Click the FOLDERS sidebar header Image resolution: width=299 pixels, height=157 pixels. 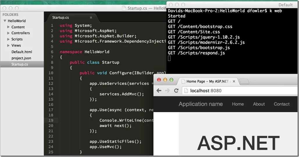tap(10, 15)
